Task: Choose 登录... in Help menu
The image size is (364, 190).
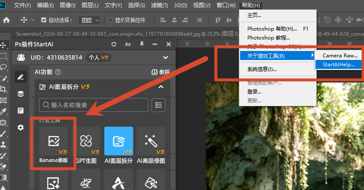Action: pos(278,92)
